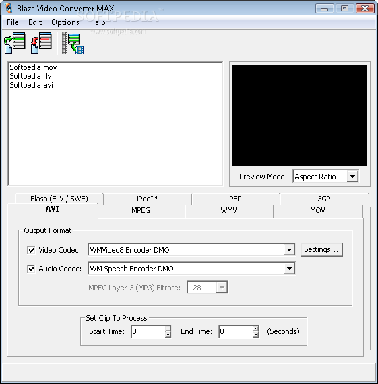
Task: Click the black video preview area
Action: [x=300, y=115]
